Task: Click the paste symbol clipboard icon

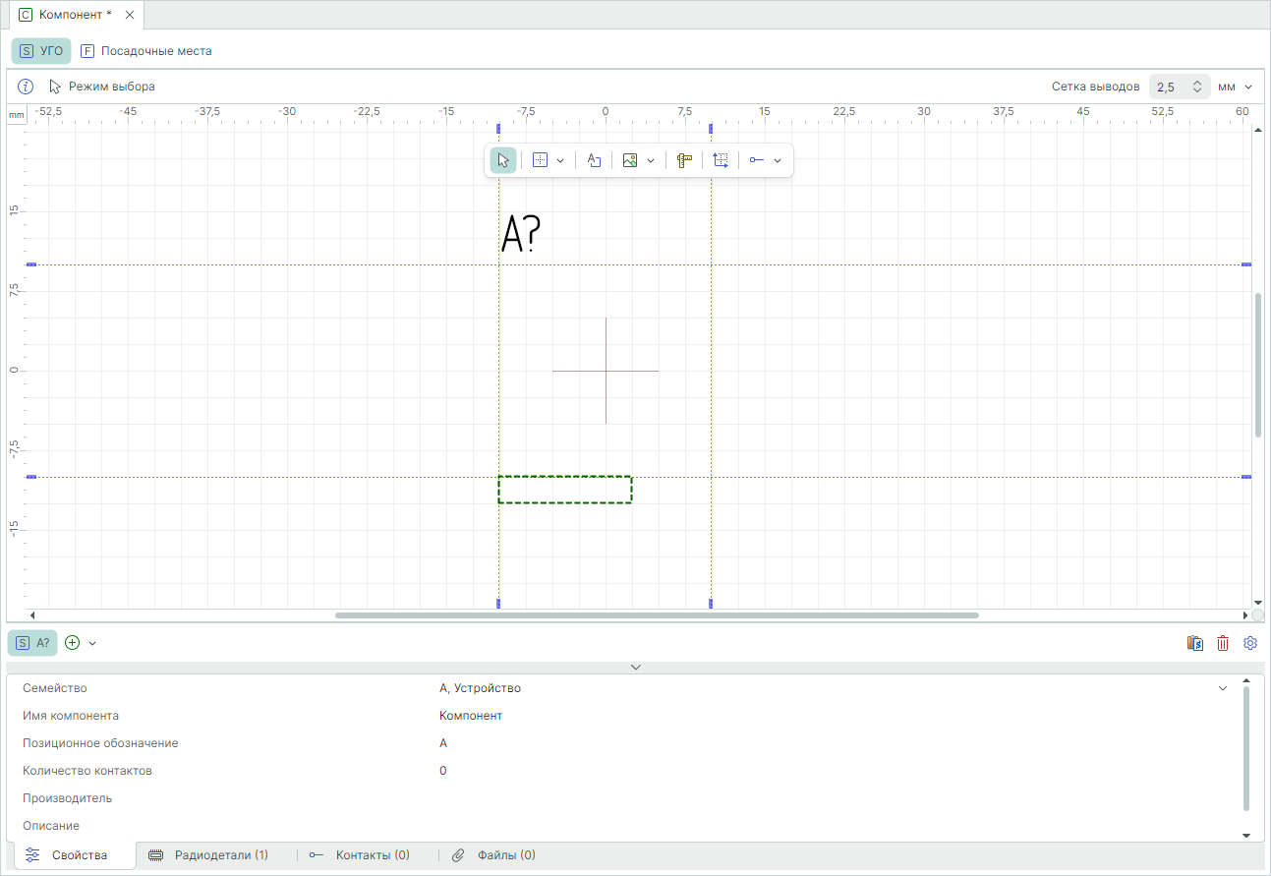Action: pyautogui.click(x=1195, y=643)
